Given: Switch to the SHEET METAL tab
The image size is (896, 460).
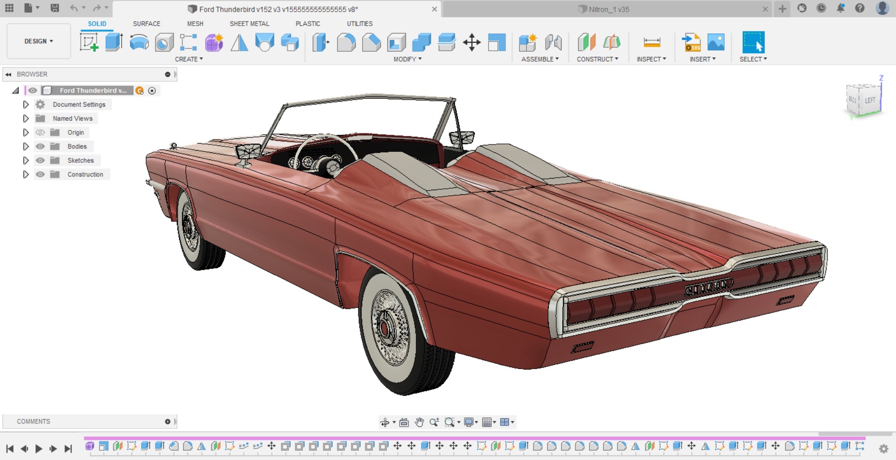Looking at the screenshot, I should click(249, 24).
